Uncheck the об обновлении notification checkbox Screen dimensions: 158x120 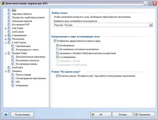57,45
